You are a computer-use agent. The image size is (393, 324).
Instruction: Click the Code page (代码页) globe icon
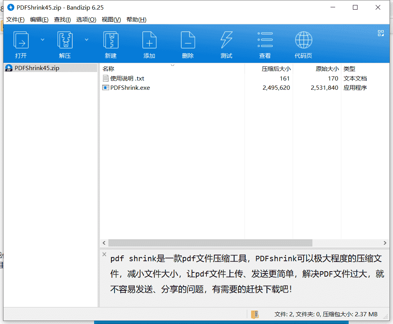point(304,40)
